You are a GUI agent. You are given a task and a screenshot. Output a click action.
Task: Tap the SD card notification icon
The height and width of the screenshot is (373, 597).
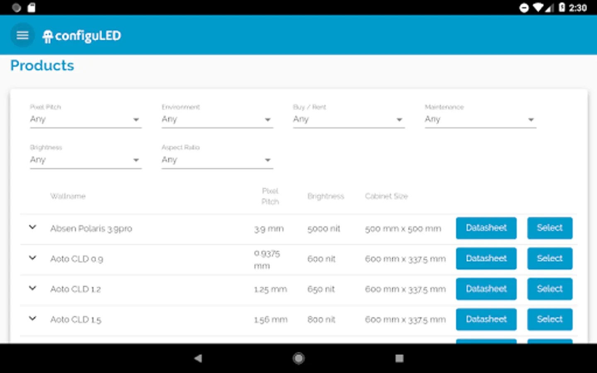pos(31,7)
